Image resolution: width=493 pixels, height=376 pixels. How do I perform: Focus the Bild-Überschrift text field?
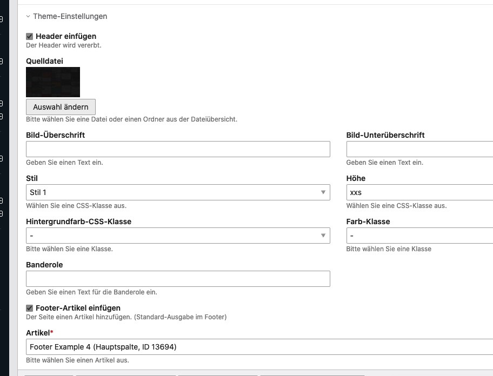point(178,150)
